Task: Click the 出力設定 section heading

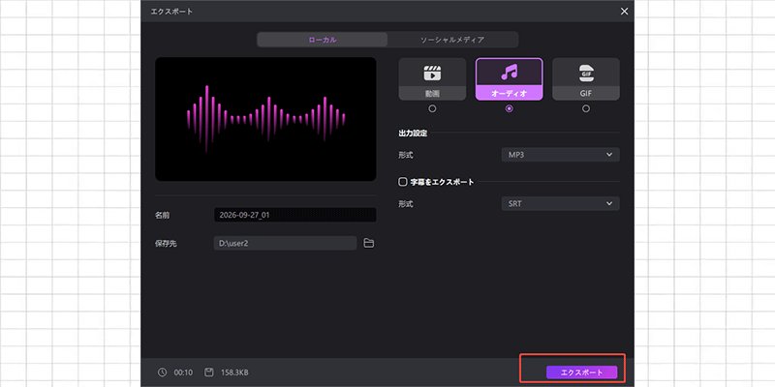Action: coord(413,134)
